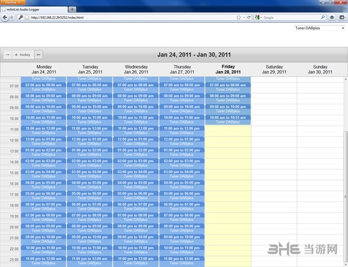Open Friday 10:00 am to 10:53 am recording
Screen dimensions: 348x267
(228, 120)
